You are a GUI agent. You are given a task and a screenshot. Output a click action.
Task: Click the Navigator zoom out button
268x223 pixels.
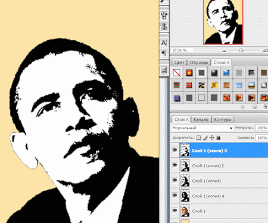(225, 51)
